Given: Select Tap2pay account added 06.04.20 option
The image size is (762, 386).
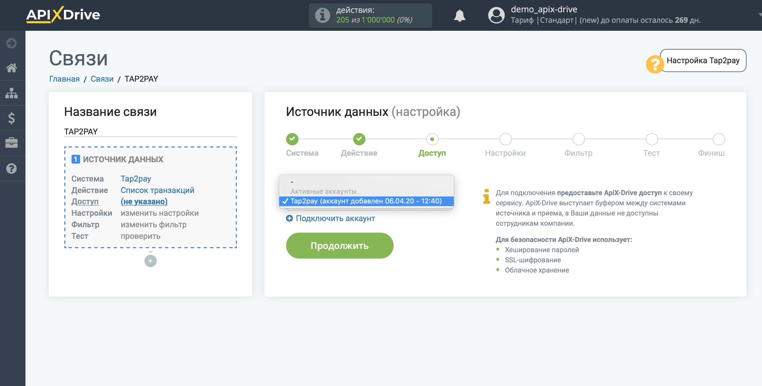Looking at the screenshot, I should click(366, 201).
